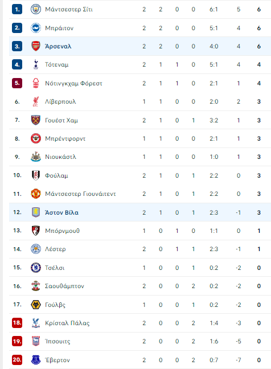Click the Φούλαμ team name
The height and width of the screenshot is (369, 271).
[56, 175]
